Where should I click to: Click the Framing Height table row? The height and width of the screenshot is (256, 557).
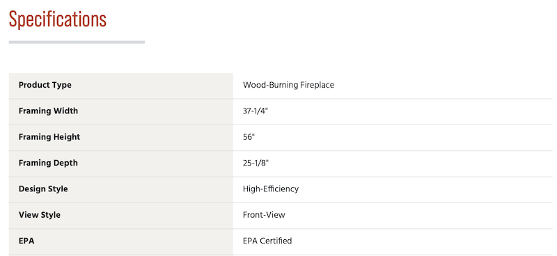coord(281,138)
